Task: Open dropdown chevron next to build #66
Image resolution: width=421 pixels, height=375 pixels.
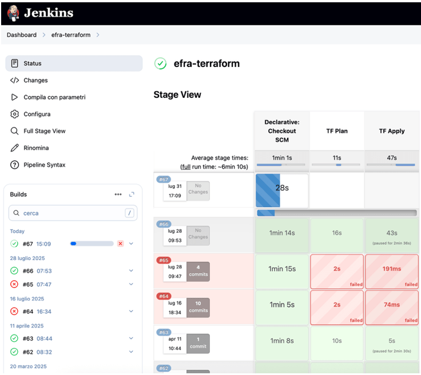Action: pos(131,271)
